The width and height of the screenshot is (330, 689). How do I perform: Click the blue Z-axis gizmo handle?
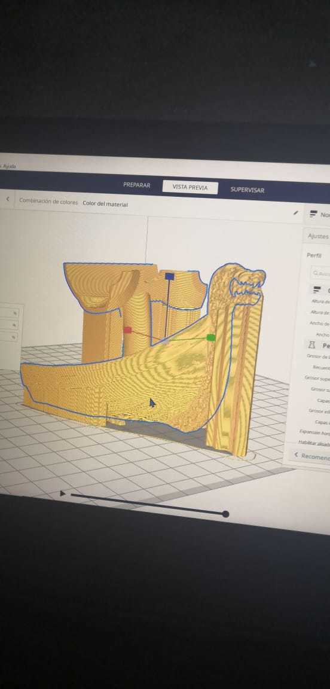point(170,276)
